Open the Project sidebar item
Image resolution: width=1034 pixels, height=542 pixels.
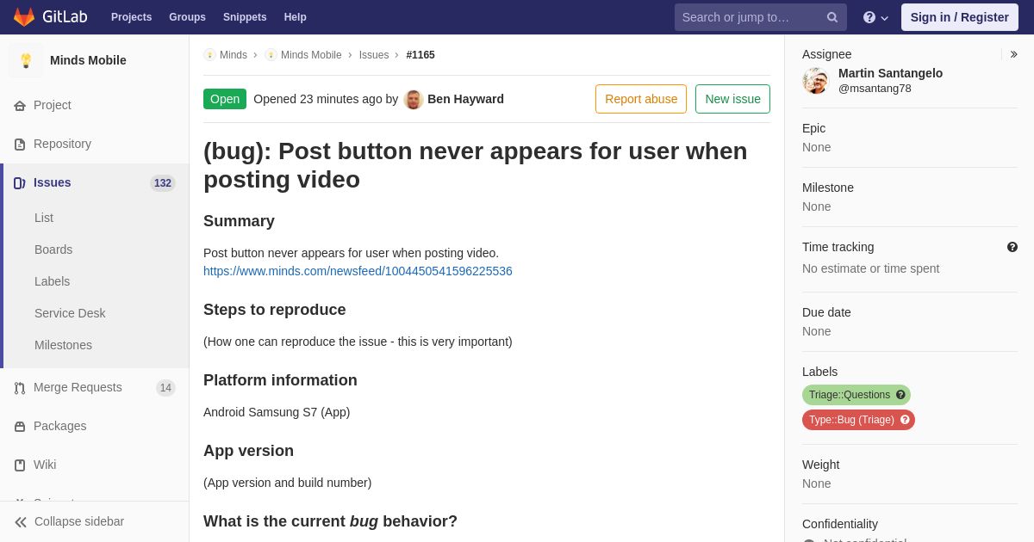pos(95,105)
